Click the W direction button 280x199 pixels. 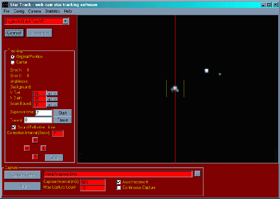27,148
